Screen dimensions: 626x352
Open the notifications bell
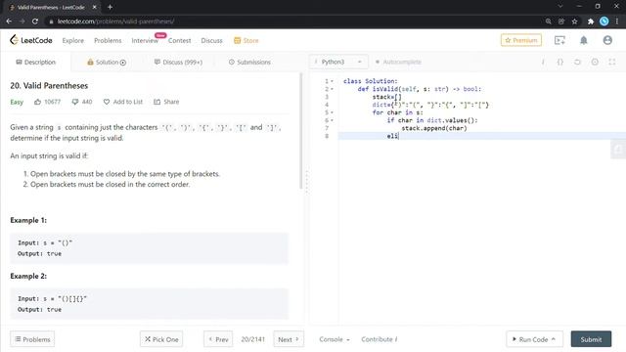point(584,40)
